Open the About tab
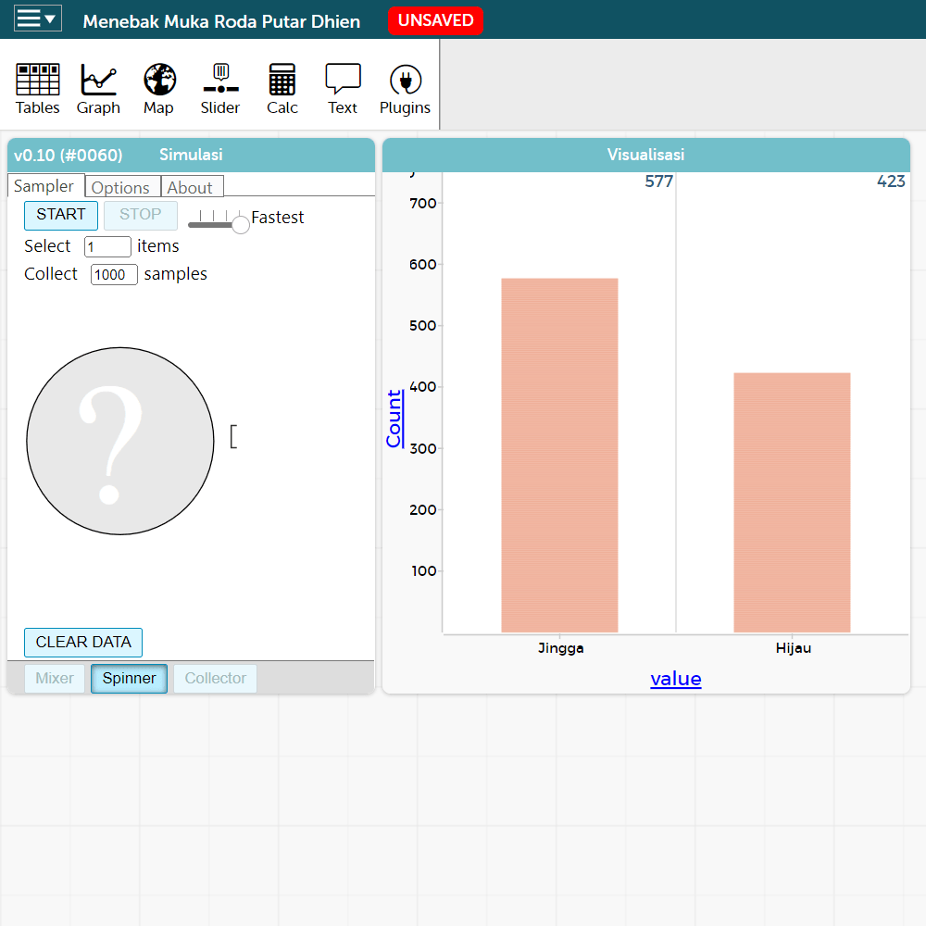This screenshot has width=926, height=926. click(190, 187)
